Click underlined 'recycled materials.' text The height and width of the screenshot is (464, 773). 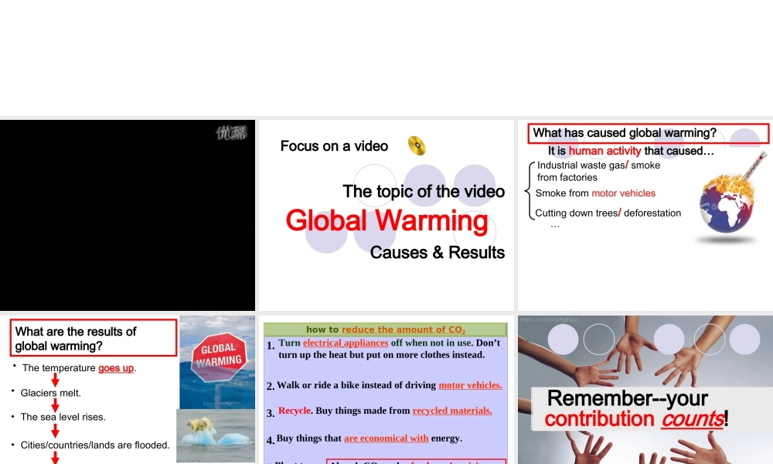452,411
